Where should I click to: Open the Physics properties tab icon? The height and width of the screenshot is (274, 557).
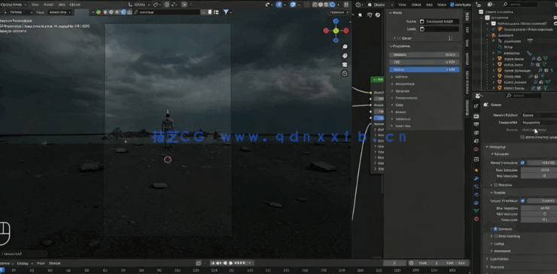476,194
